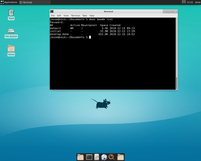Show desktop using the first dock folder icon
This screenshot has width=201, height=161.
pyautogui.click(x=80, y=157)
